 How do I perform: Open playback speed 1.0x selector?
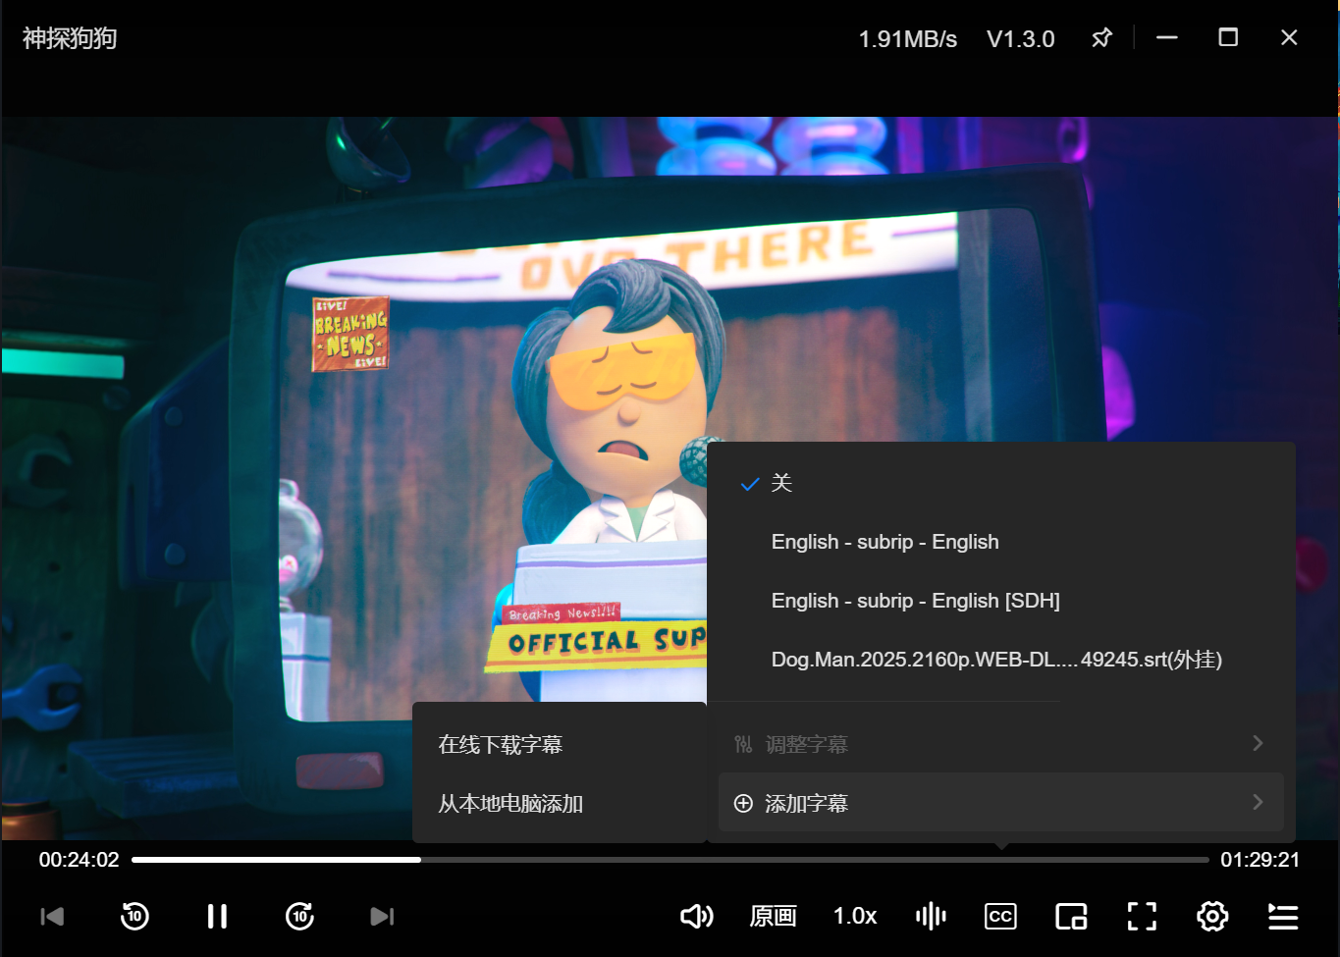click(855, 917)
